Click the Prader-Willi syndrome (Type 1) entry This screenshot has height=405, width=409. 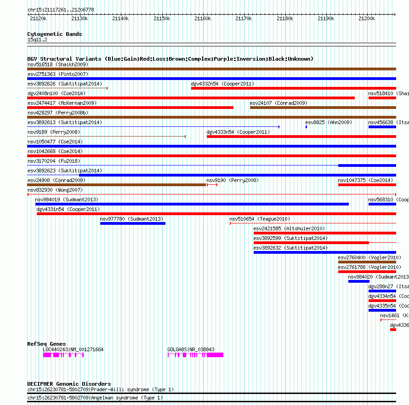pyautogui.click(x=101, y=390)
